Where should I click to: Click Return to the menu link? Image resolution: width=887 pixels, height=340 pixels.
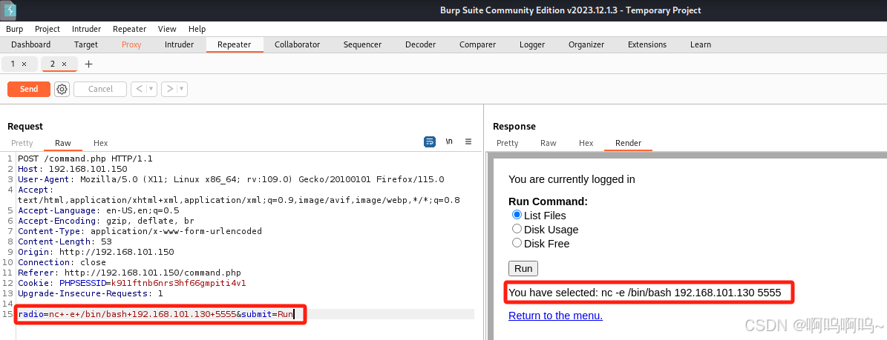coord(555,315)
